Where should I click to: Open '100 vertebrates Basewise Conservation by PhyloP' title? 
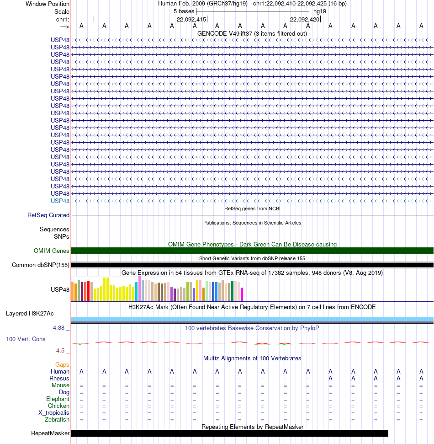coord(252,328)
